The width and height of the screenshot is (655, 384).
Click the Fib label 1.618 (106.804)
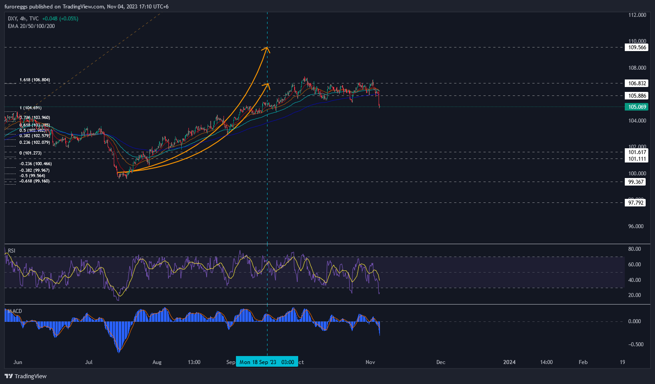tap(35, 80)
